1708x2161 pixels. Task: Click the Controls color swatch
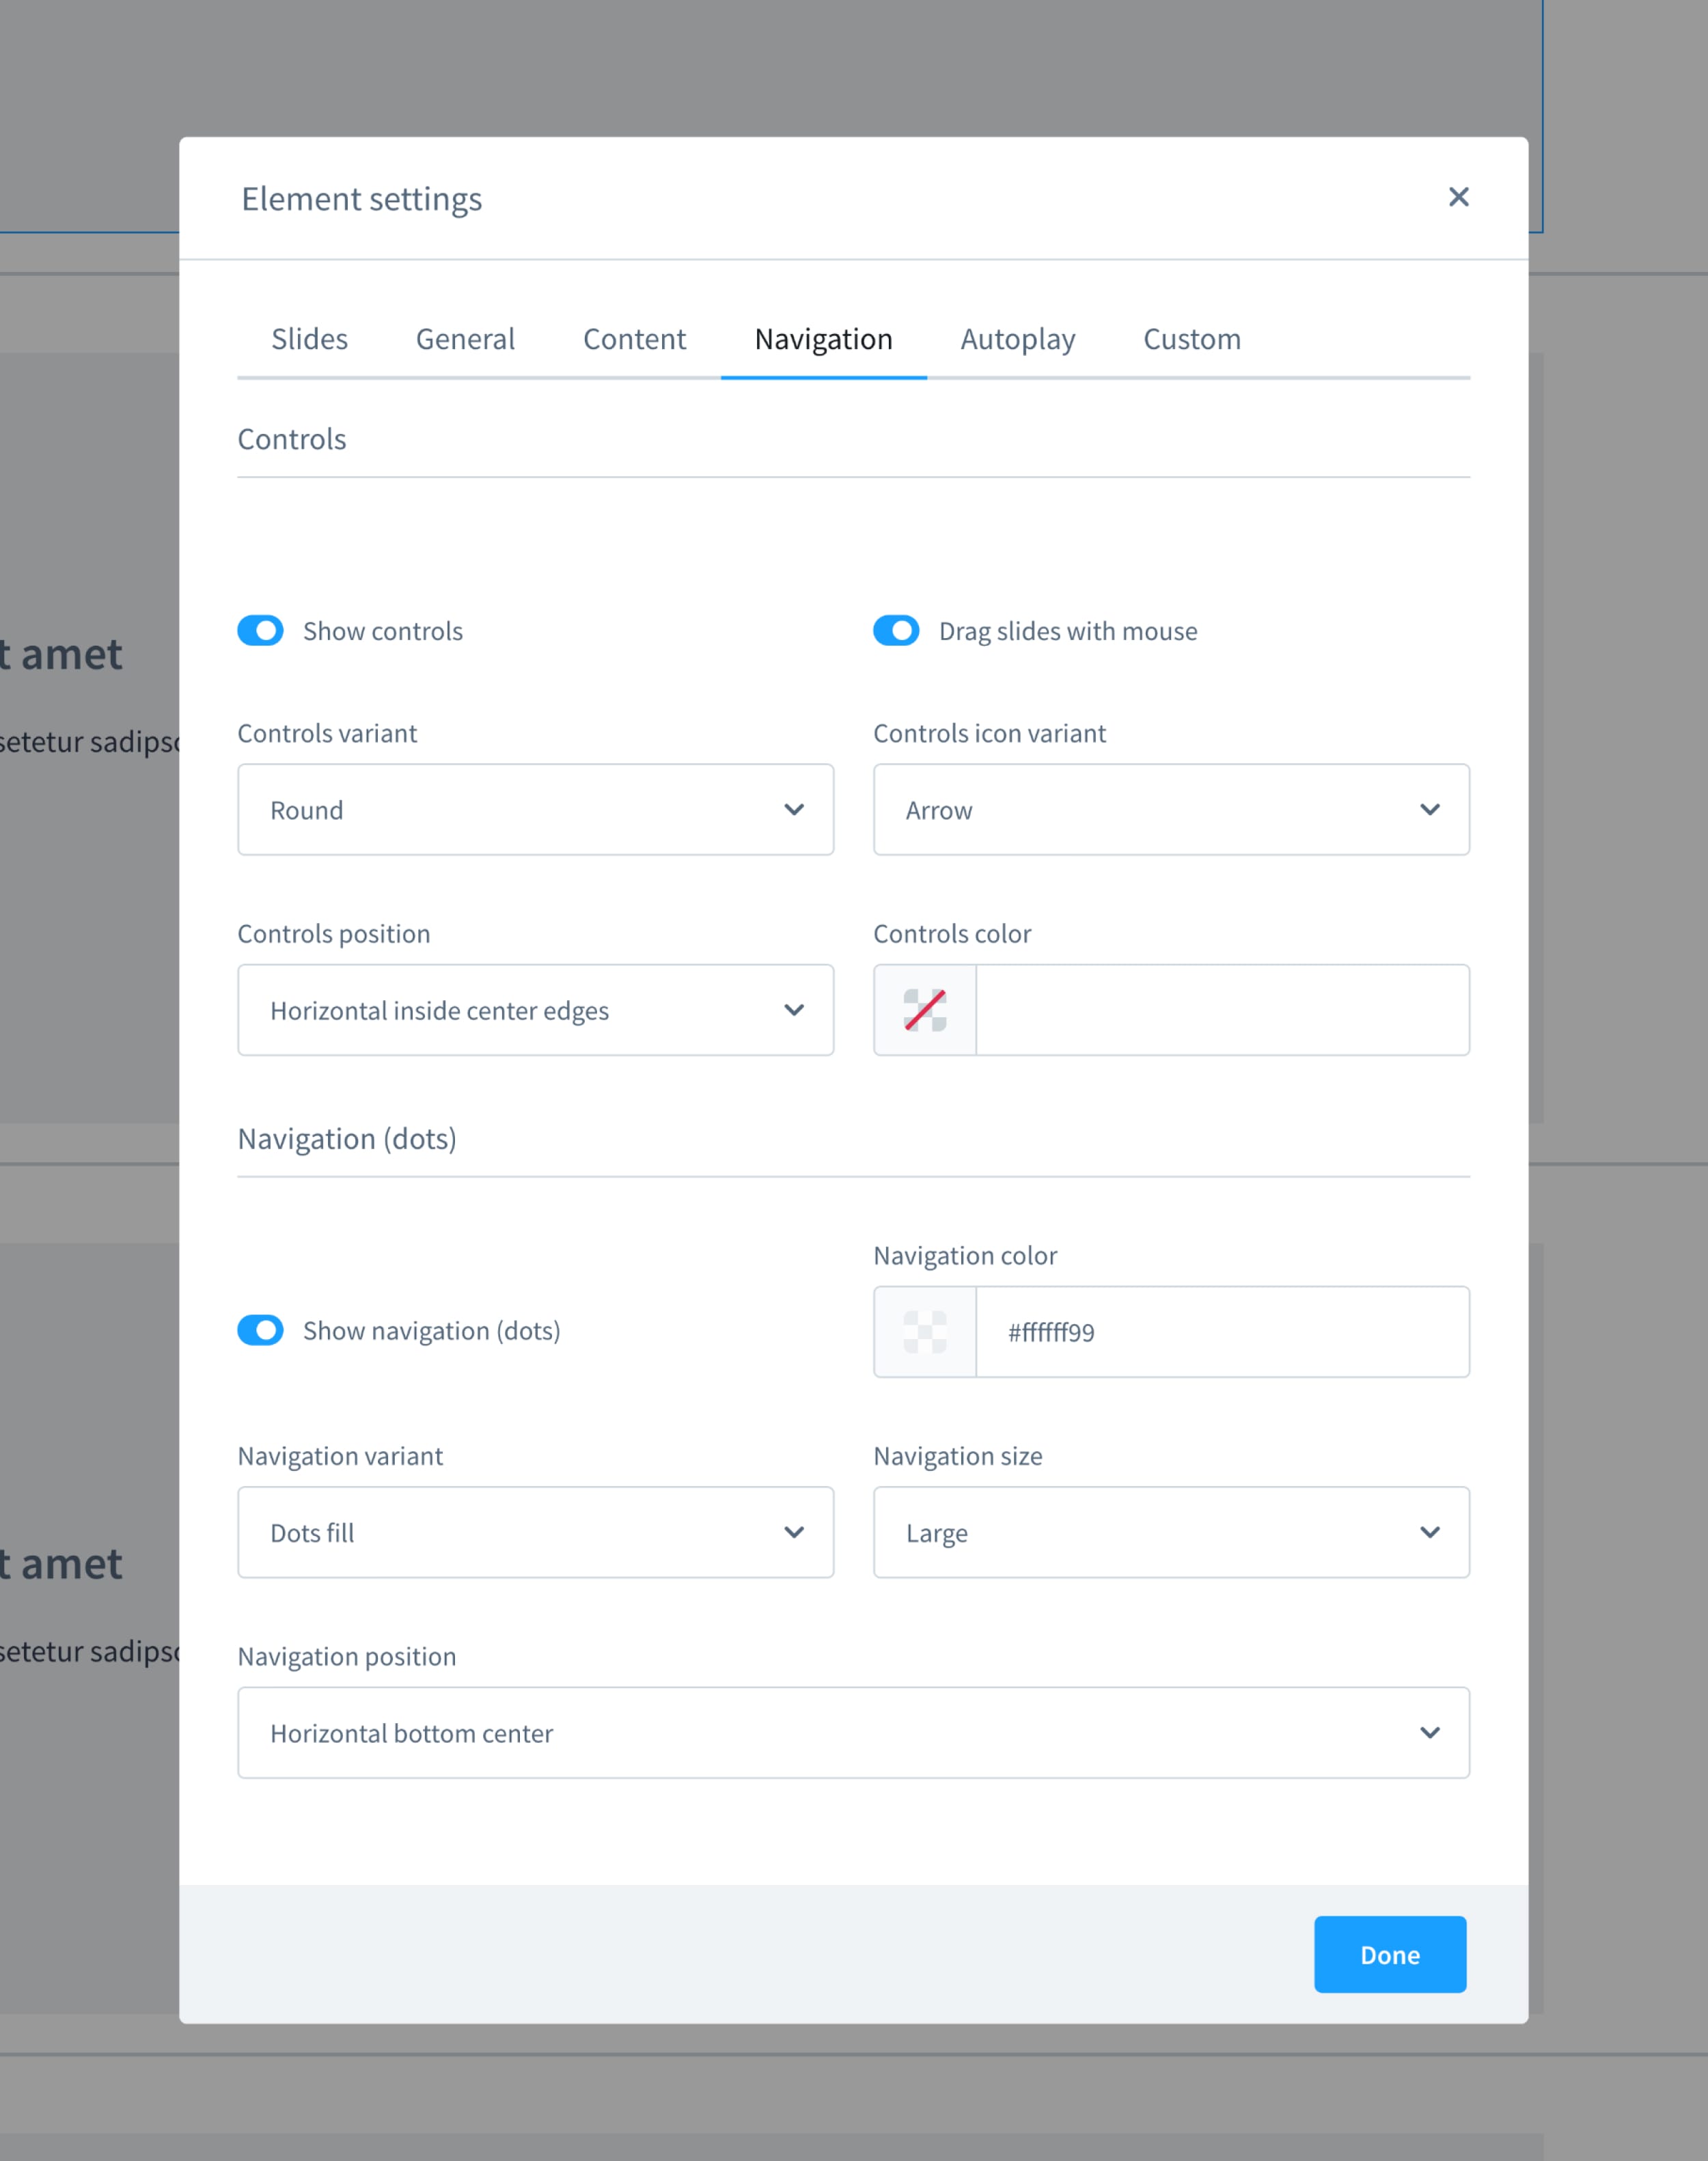click(925, 1010)
